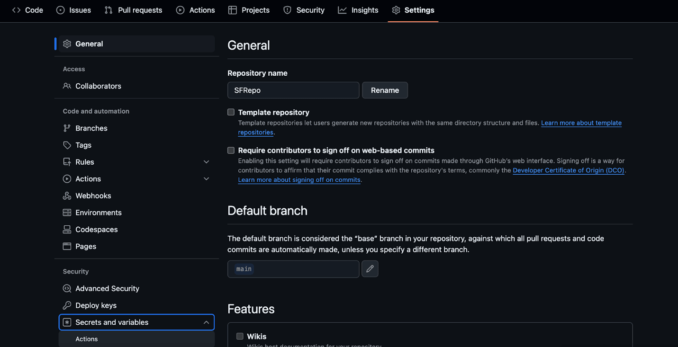Open Collaborators in the Access section
The width and height of the screenshot is (678, 347).
98,86
